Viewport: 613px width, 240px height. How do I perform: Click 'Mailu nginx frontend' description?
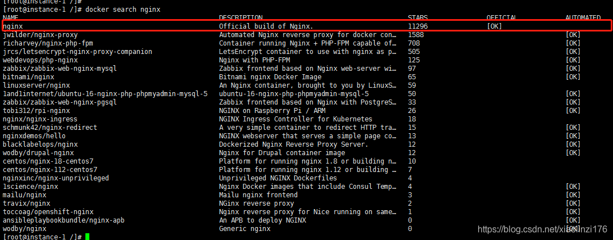[x=258, y=194]
